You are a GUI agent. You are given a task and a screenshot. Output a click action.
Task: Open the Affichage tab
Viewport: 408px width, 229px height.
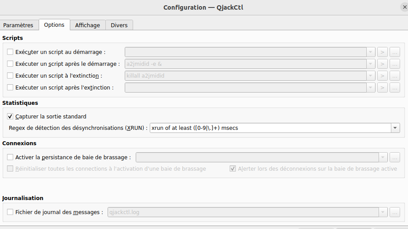point(87,25)
